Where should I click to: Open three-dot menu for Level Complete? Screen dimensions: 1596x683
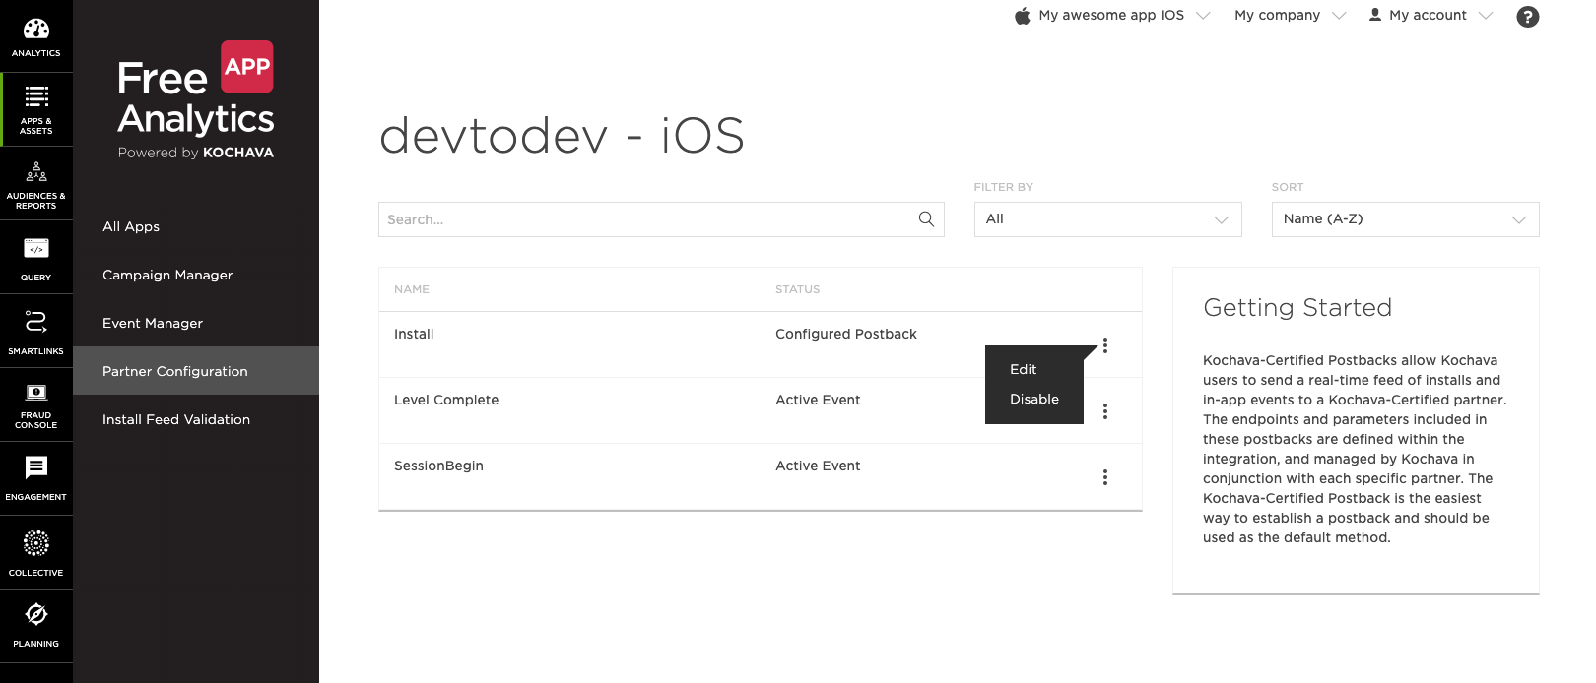1105,411
